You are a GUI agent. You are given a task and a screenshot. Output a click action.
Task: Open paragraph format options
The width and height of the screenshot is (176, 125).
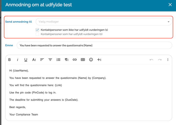pos(67,60)
